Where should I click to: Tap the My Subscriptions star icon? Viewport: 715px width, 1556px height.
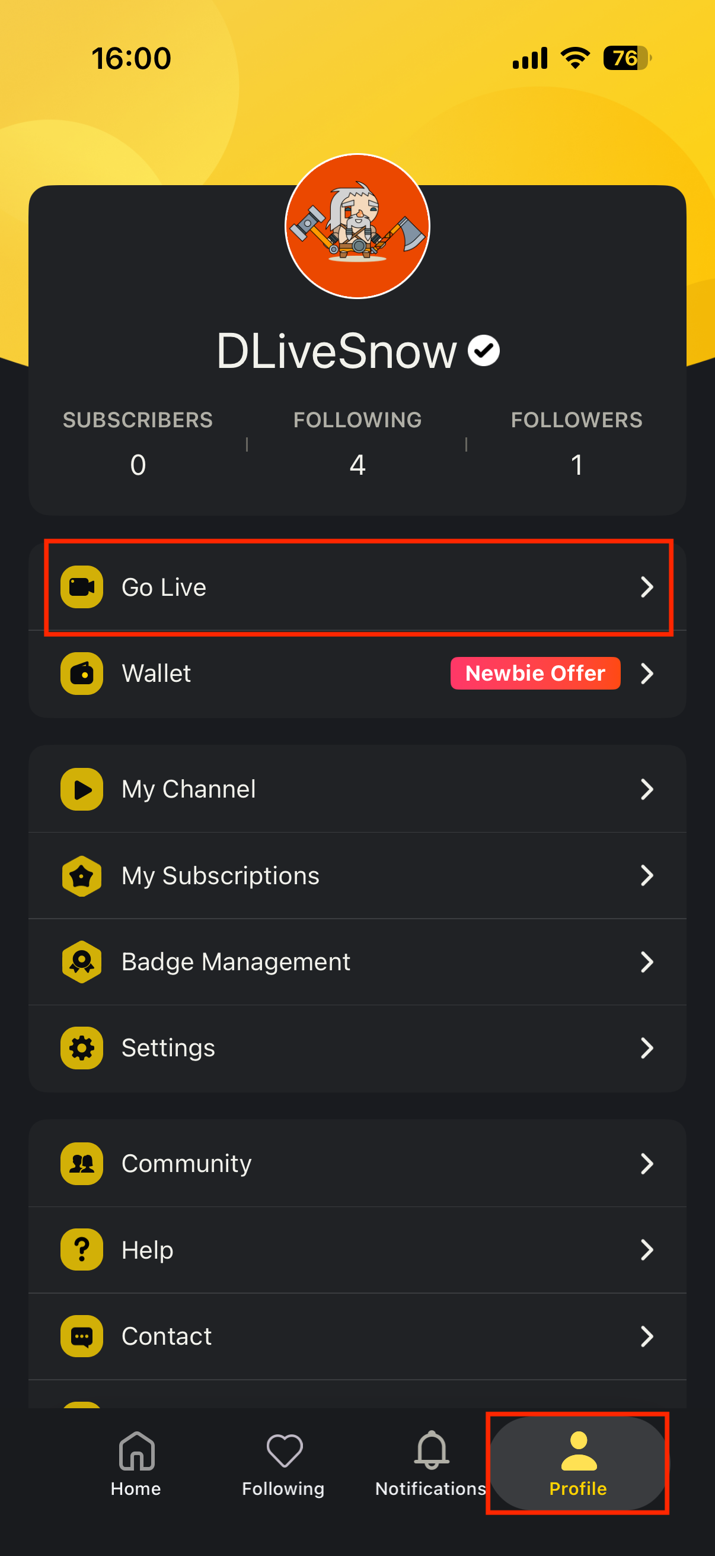click(81, 875)
